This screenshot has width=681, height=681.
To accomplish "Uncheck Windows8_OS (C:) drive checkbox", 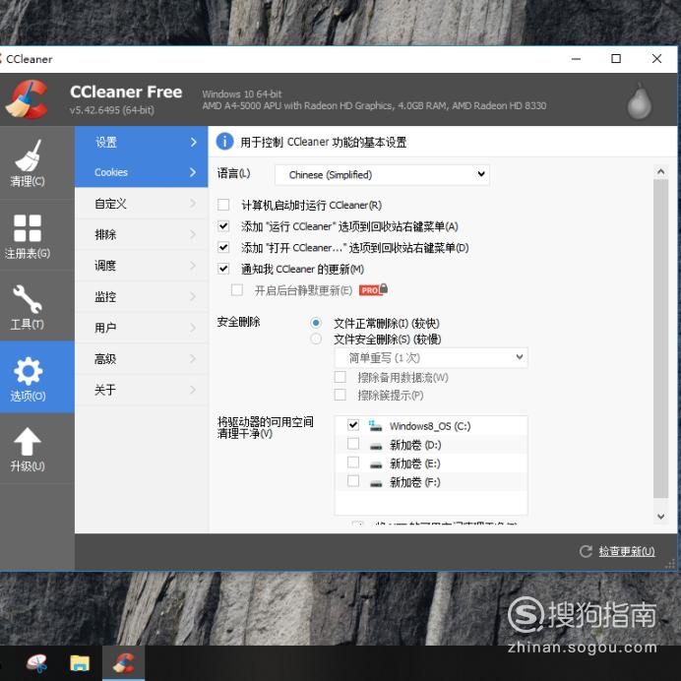I will (353, 425).
